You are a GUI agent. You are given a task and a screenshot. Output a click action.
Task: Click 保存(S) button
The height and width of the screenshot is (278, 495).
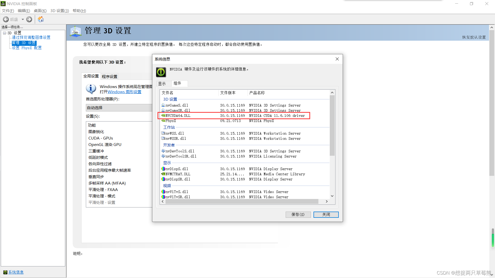tap(298, 215)
